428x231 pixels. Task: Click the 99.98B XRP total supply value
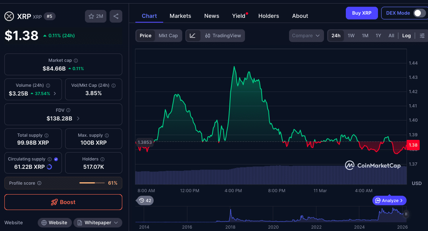(33, 143)
